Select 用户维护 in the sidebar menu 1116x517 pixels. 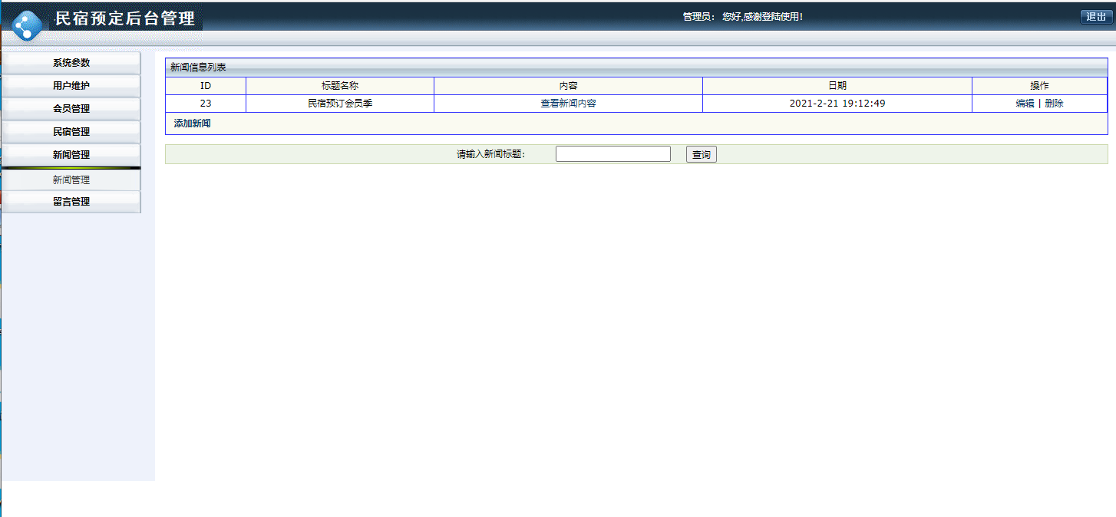pyautogui.click(x=73, y=85)
